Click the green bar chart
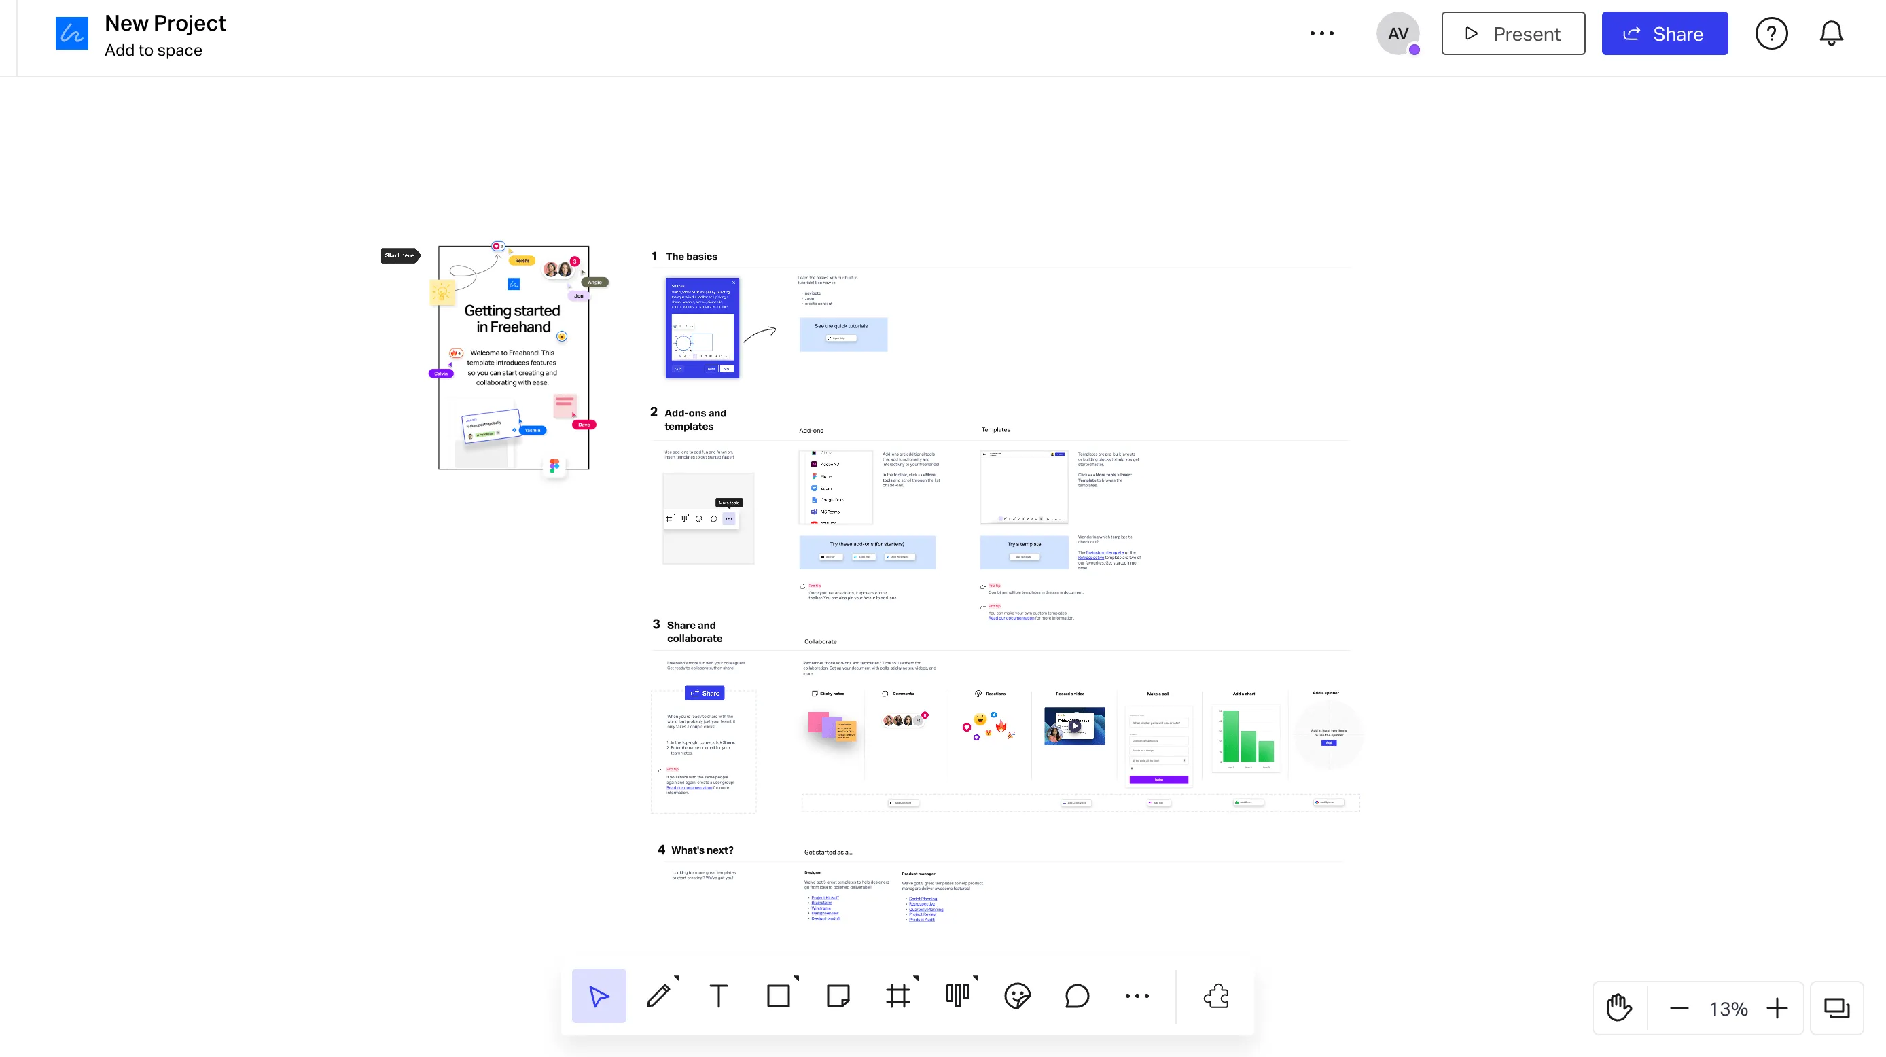The height and width of the screenshot is (1057, 1886). pyautogui.click(x=1246, y=737)
